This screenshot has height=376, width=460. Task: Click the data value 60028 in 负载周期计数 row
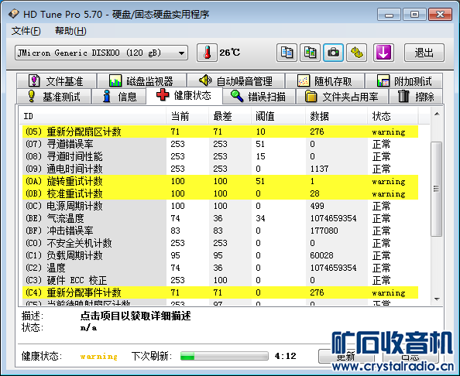click(321, 255)
